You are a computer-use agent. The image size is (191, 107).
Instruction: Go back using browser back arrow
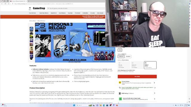2,4
